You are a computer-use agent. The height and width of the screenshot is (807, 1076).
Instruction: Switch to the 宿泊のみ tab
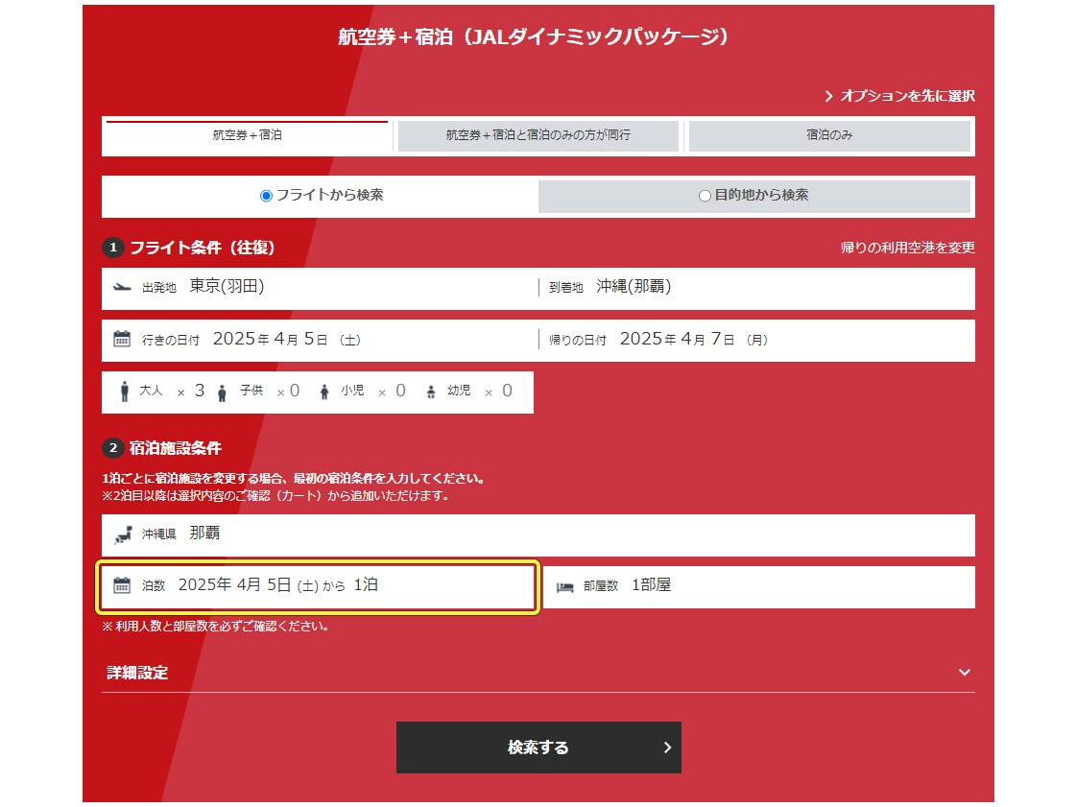coord(829,136)
